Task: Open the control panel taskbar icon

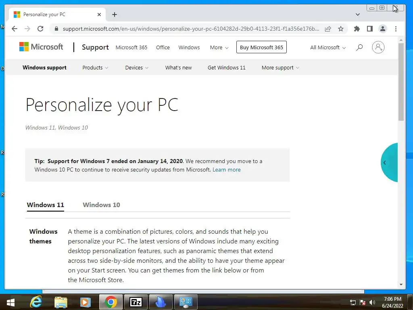Action: (x=186, y=302)
